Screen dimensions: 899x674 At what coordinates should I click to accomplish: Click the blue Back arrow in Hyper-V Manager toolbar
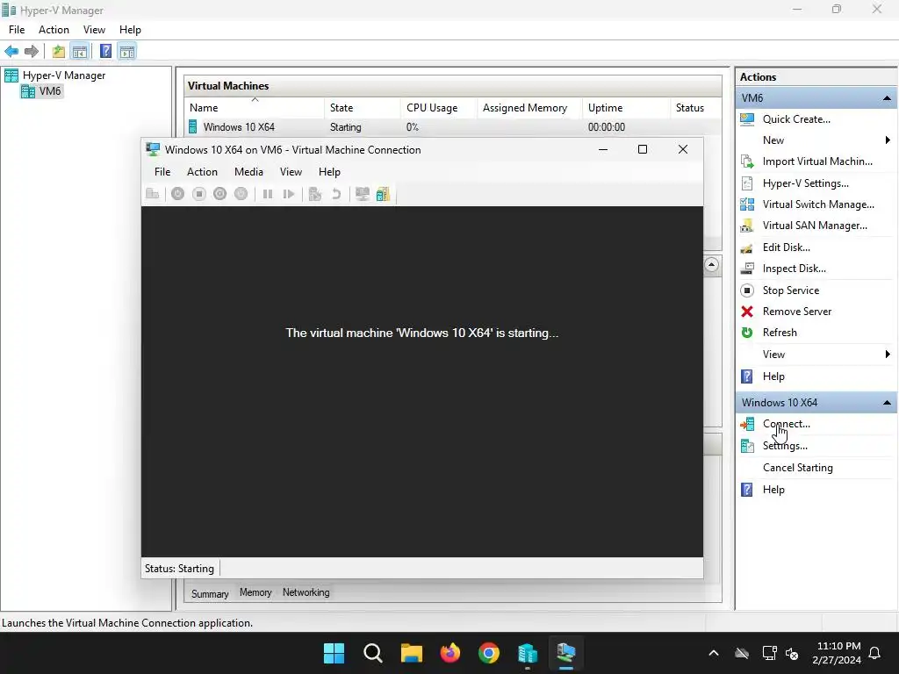point(11,52)
